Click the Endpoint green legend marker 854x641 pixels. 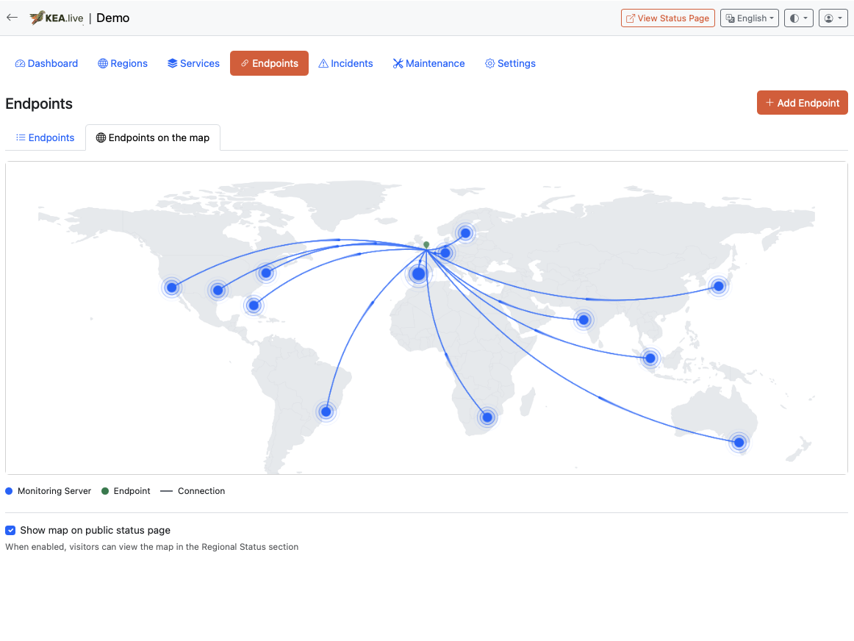click(105, 490)
